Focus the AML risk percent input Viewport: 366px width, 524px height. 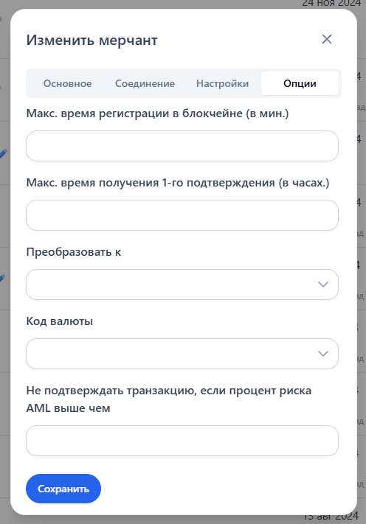coord(182,441)
